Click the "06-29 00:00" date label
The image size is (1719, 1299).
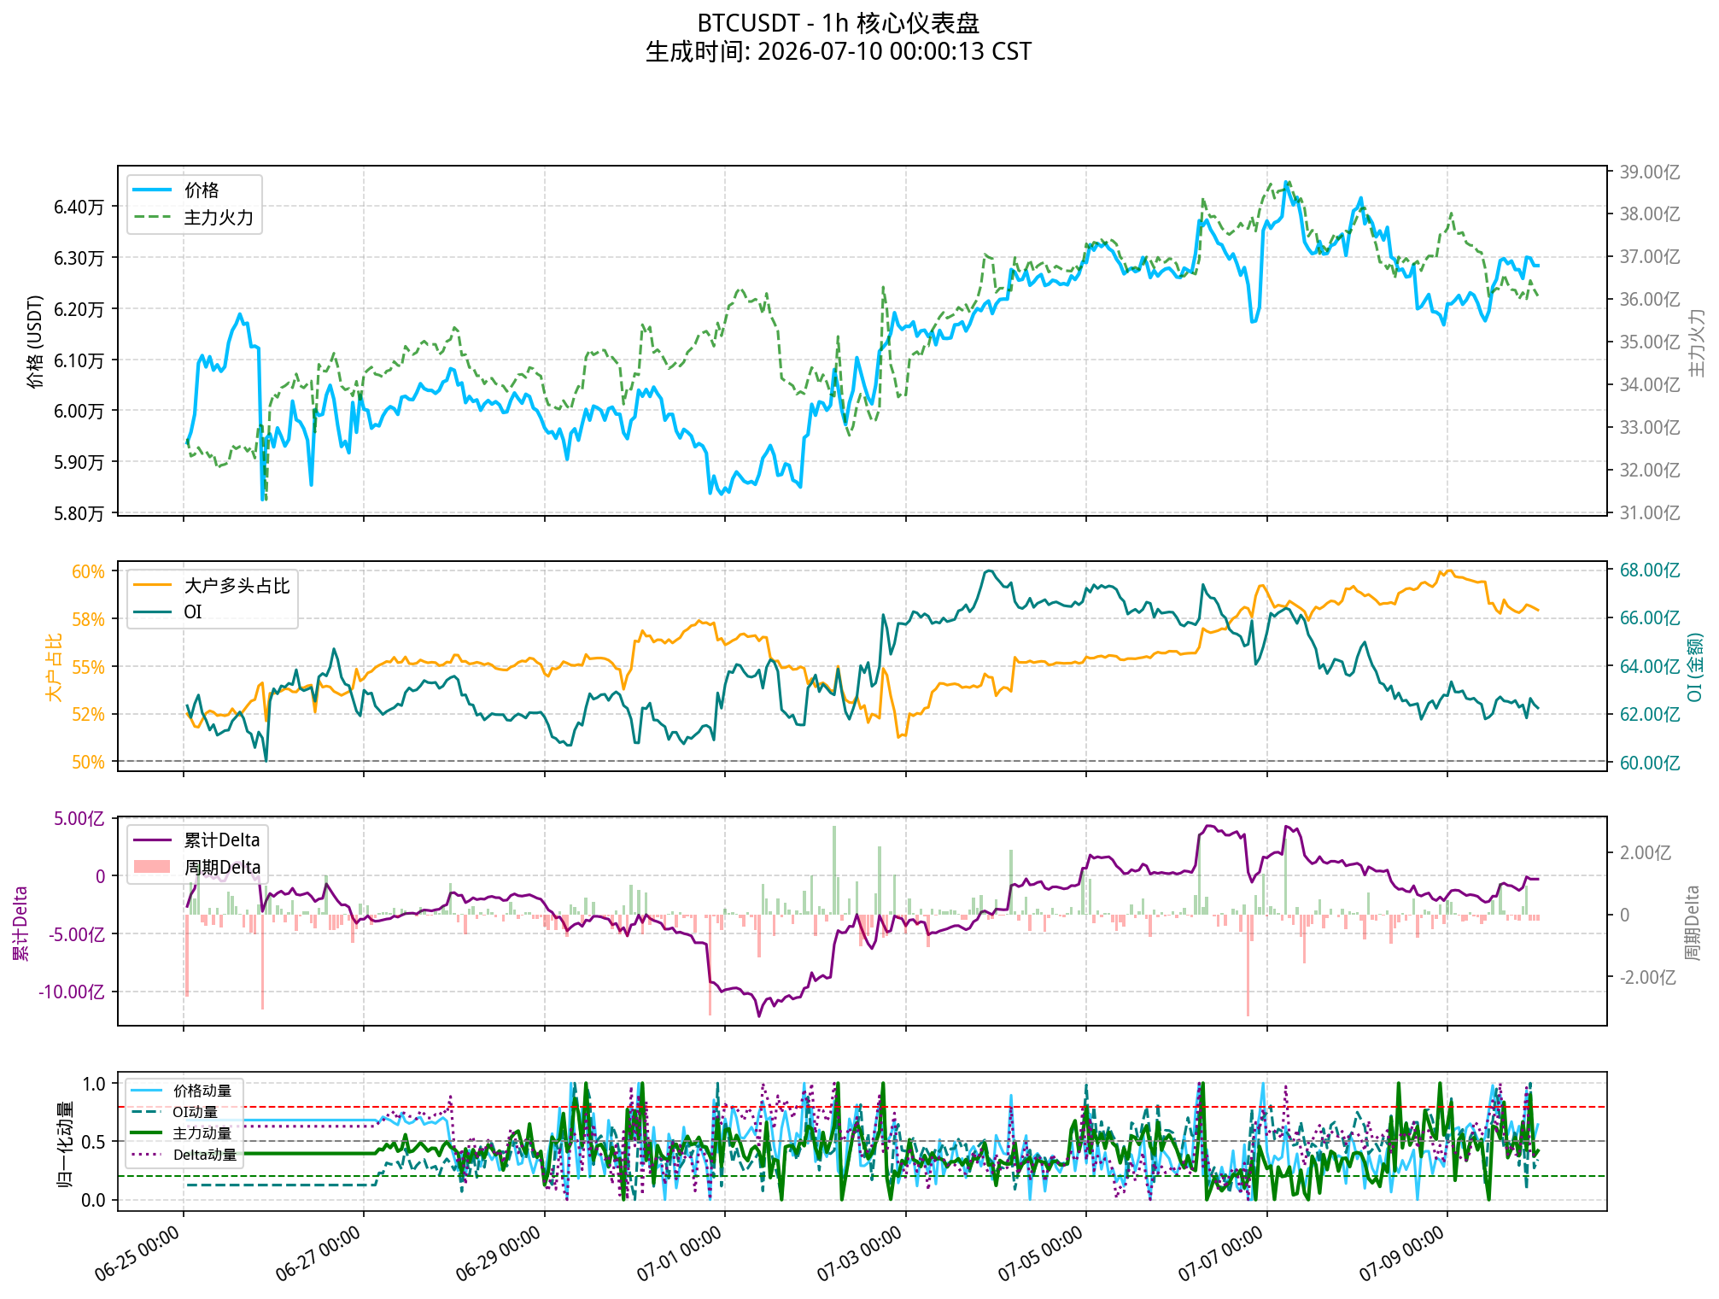[499, 1254]
